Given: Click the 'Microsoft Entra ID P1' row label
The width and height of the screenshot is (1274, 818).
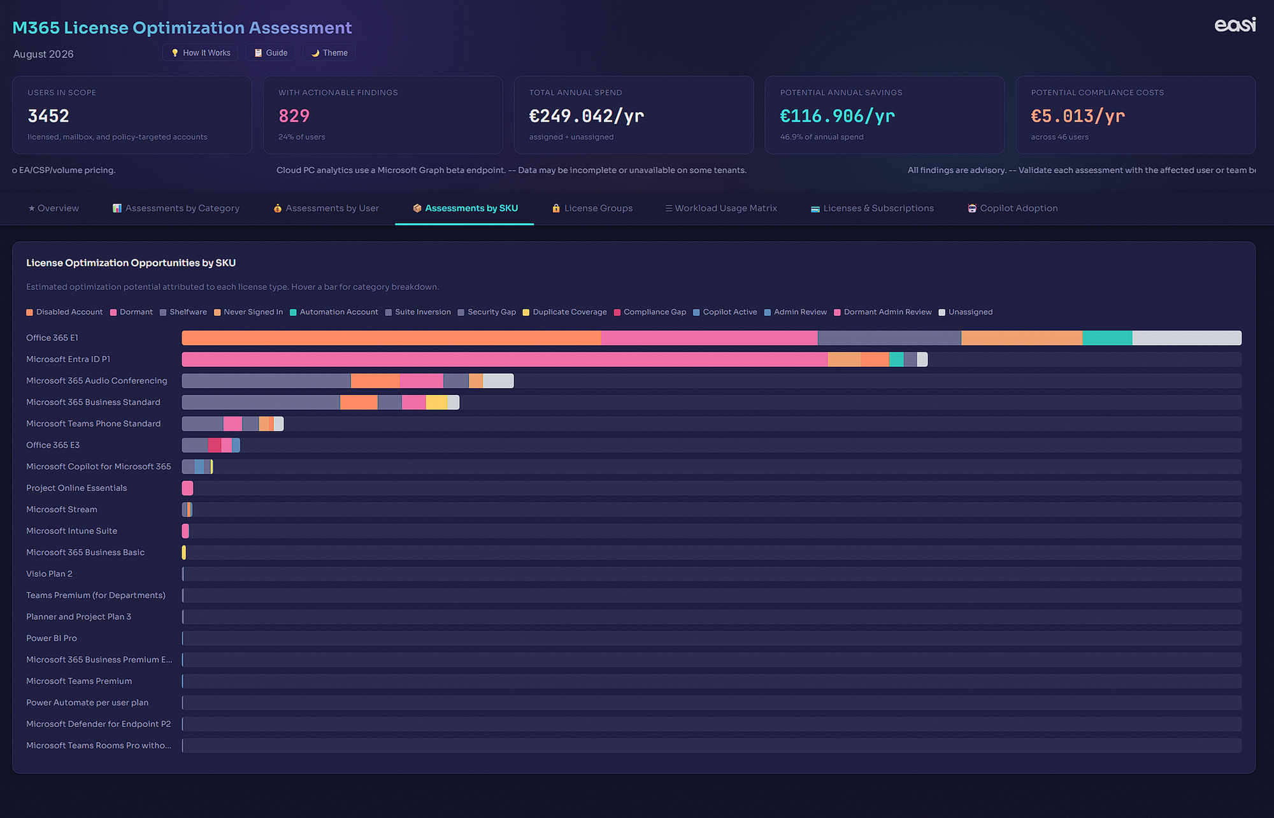Looking at the screenshot, I should tap(68, 359).
